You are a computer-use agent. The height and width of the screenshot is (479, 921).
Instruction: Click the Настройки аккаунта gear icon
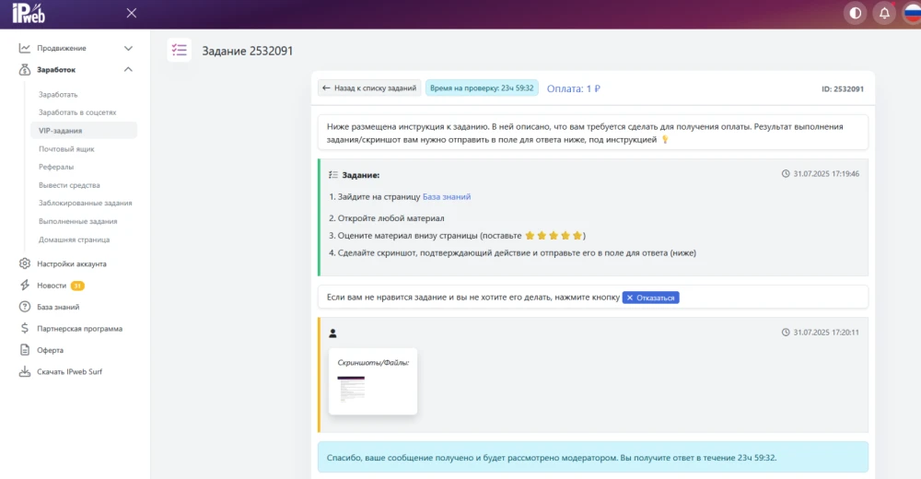(x=25, y=263)
